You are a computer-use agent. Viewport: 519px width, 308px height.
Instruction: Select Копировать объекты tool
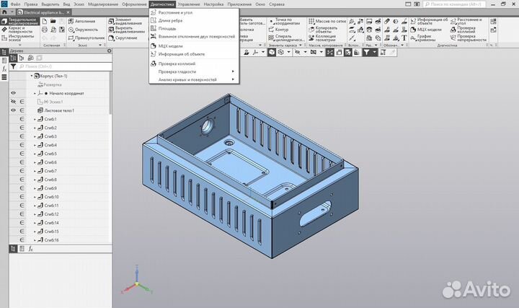coord(323,30)
